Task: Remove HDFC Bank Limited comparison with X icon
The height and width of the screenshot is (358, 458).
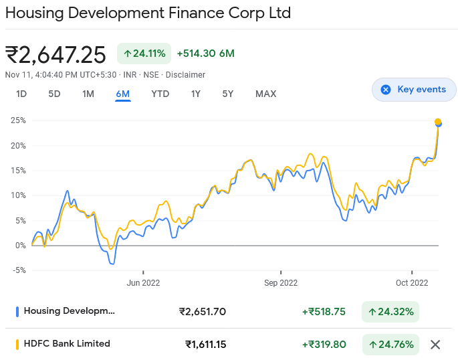Action: point(435,345)
